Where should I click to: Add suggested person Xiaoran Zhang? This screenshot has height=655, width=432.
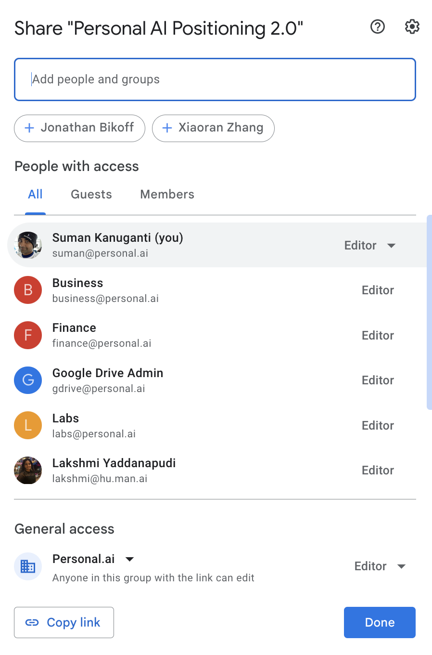coord(213,128)
